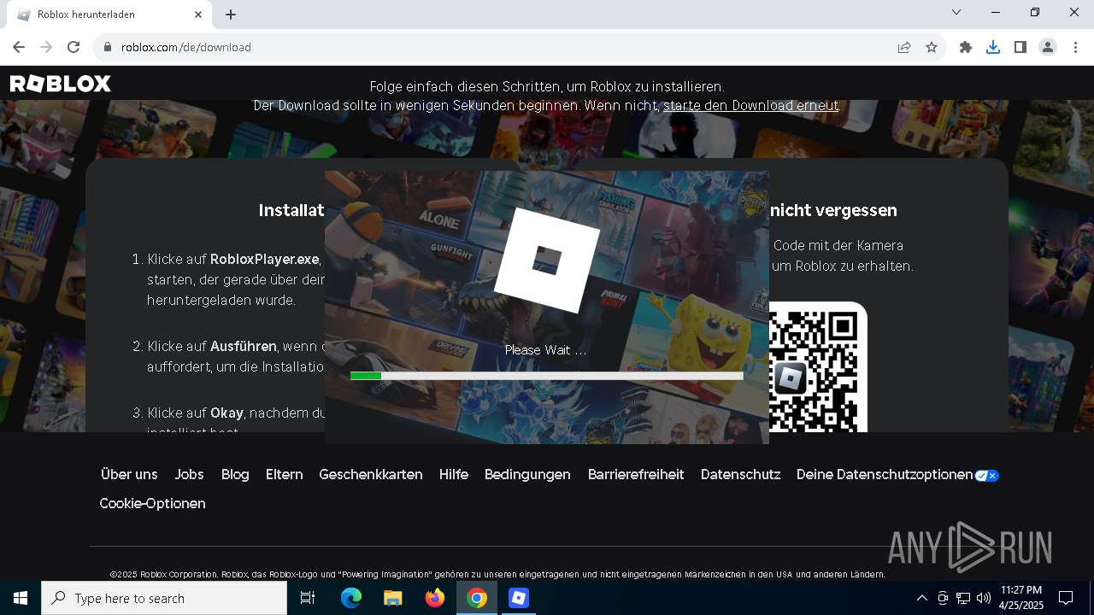This screenshot has width=1094, height=615.
Task: Launch Microsoft Edge from the taskbar
Action: (x=351, y=598)
